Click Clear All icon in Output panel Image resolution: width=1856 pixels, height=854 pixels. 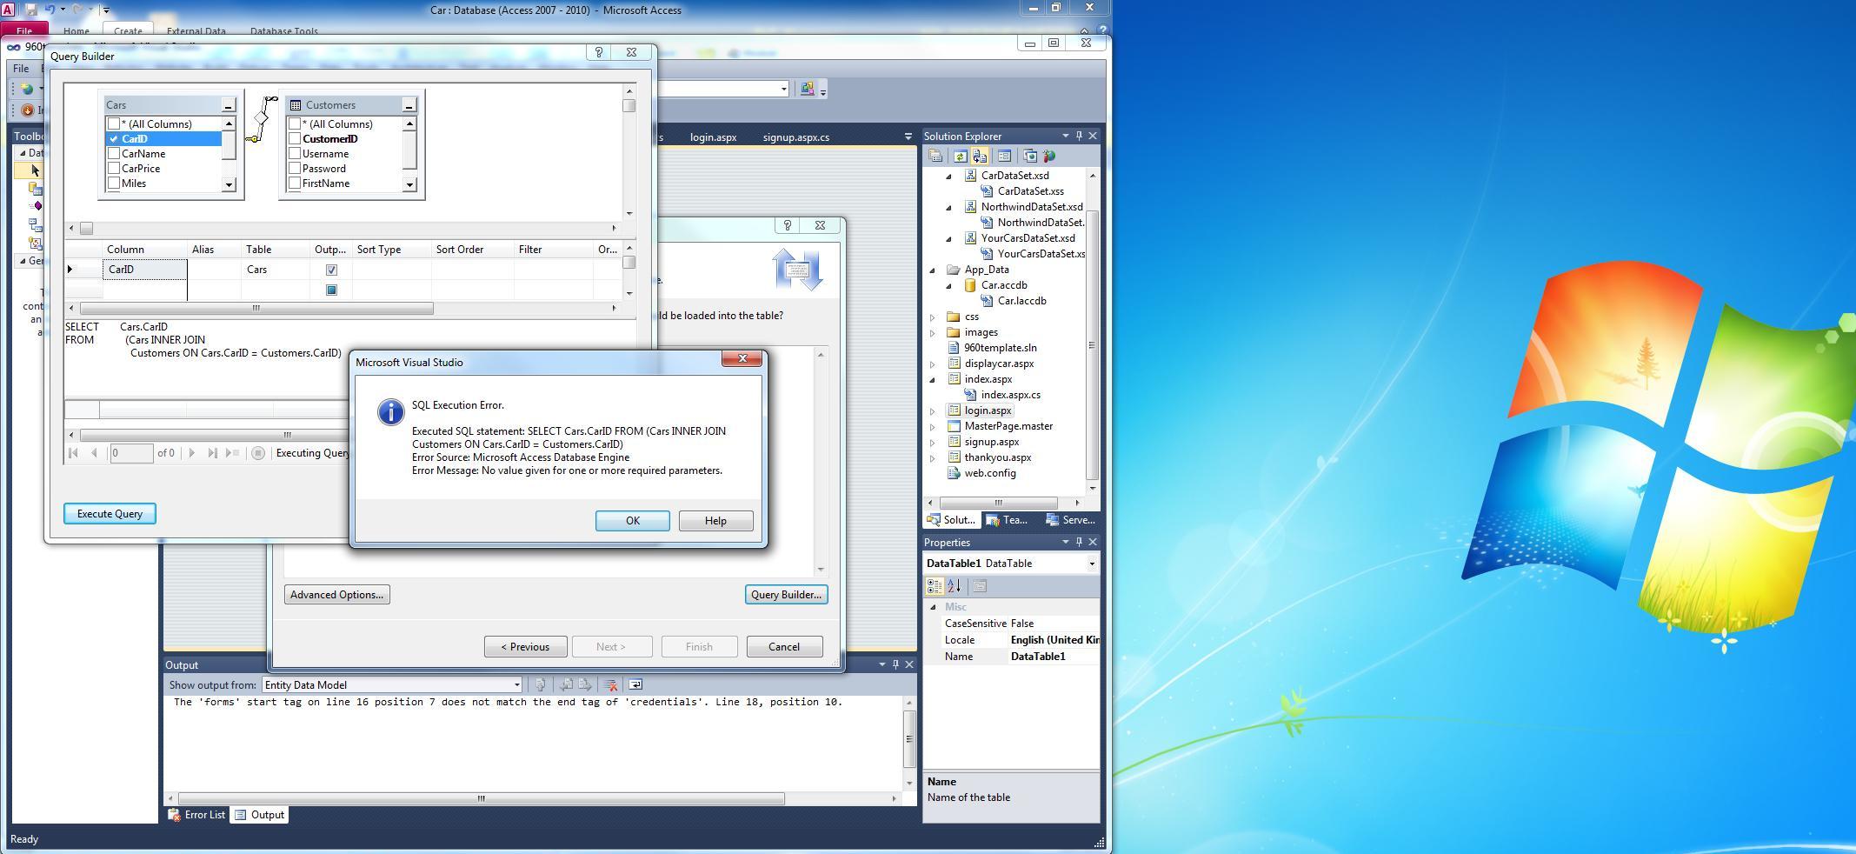[610, 685]
